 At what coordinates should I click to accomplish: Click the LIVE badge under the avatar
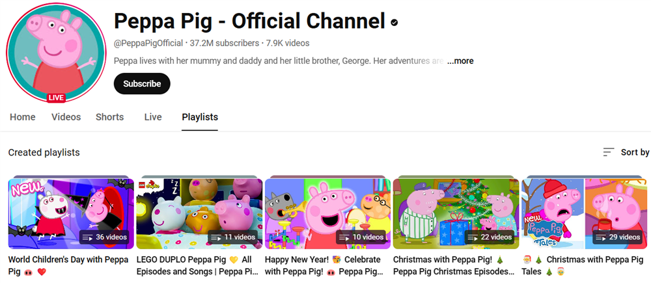tap(56, 98)
